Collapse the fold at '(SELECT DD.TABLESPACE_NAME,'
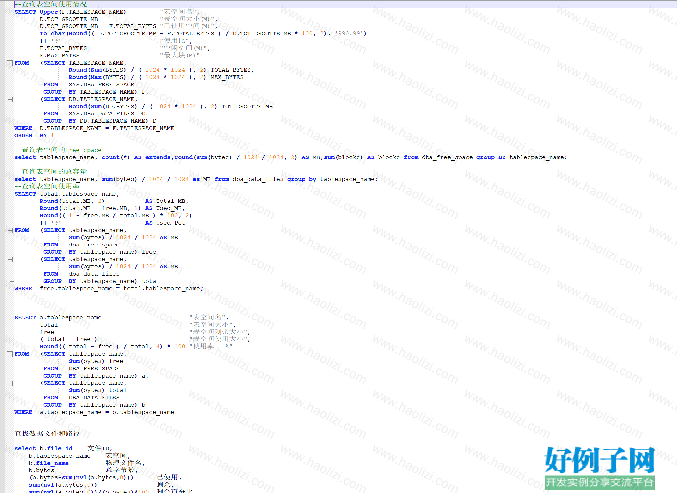This screenshot has width=677, height=493. (10, 99)
